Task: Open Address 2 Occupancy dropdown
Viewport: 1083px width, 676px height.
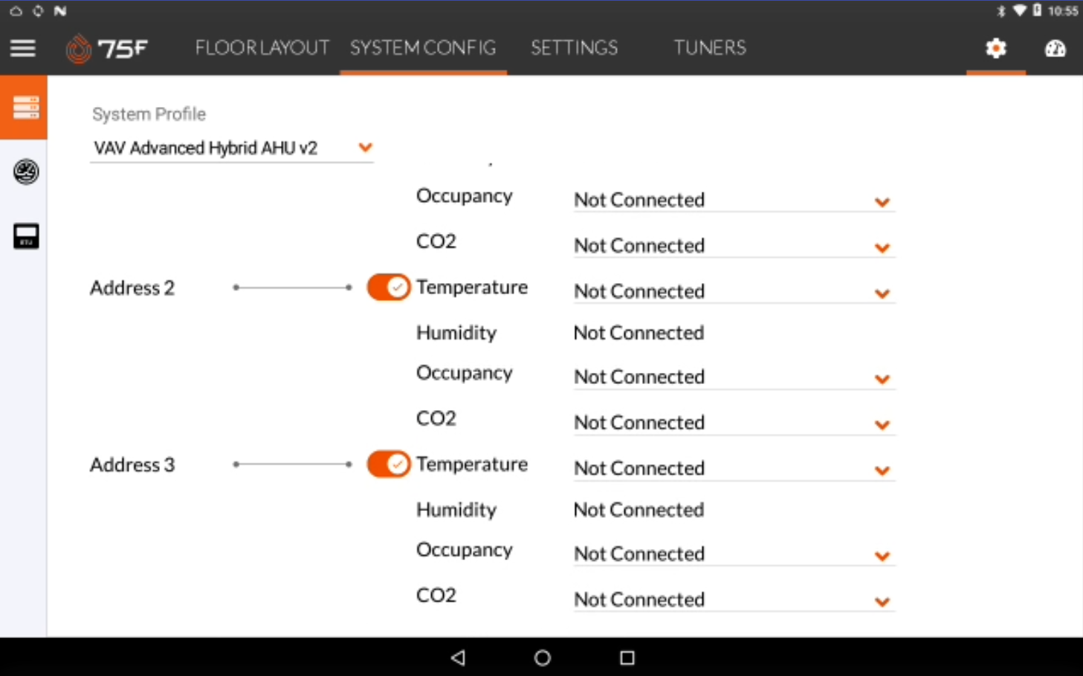Action: click(734, 377)
